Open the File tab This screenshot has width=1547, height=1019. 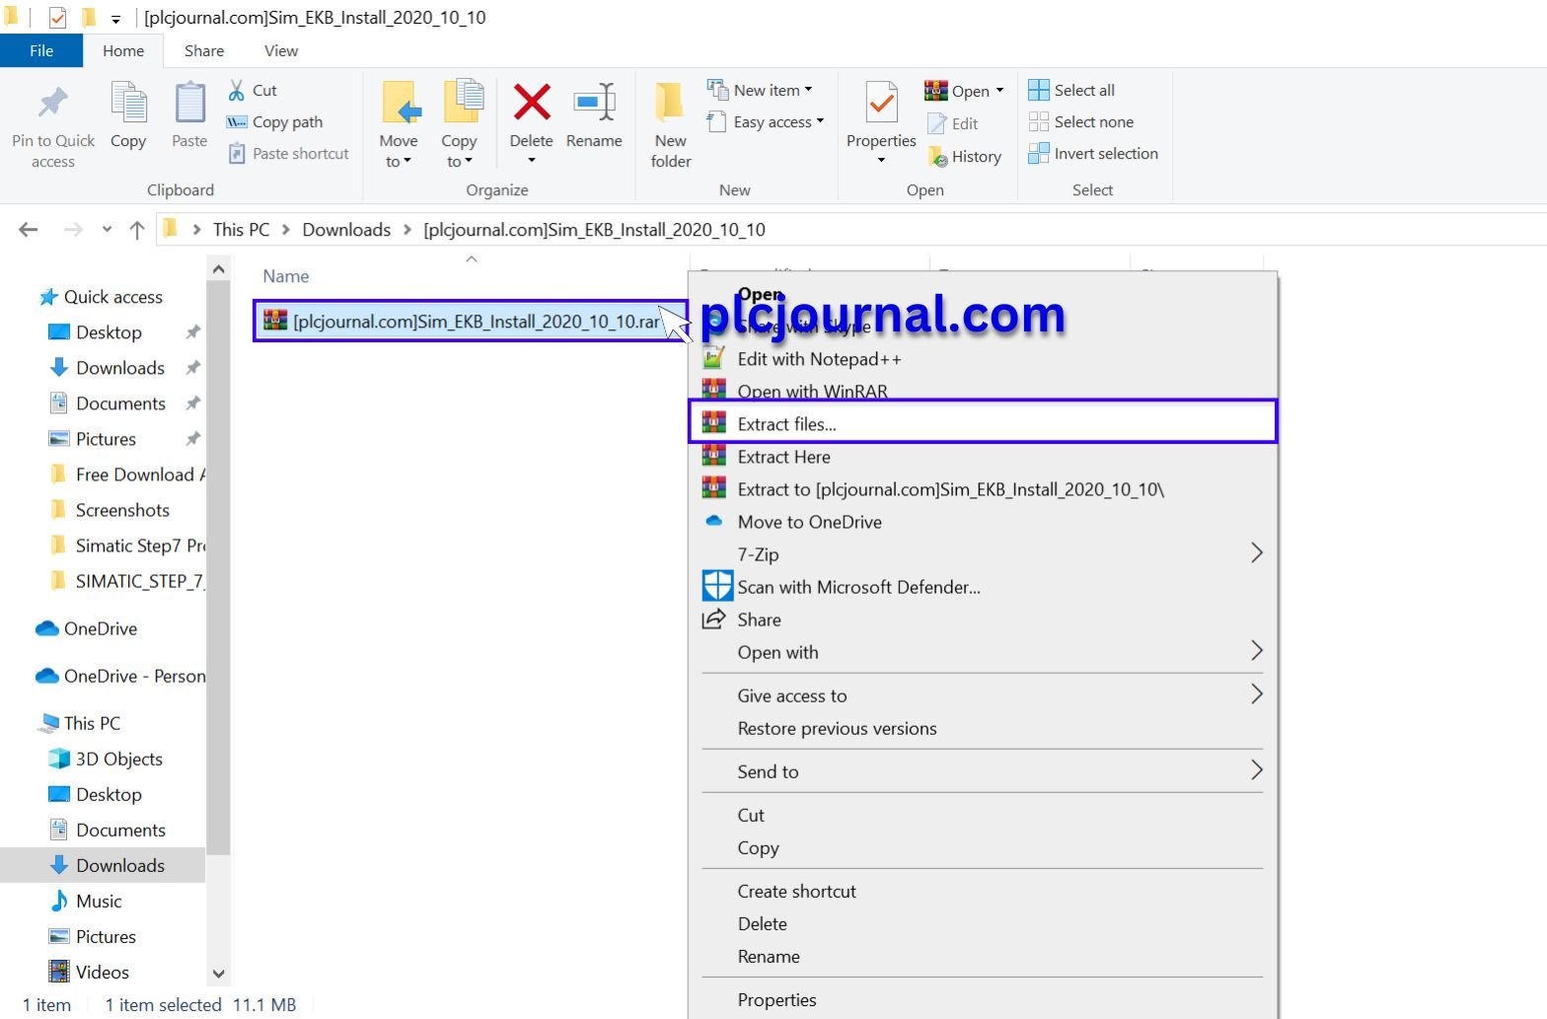[41, 50]
